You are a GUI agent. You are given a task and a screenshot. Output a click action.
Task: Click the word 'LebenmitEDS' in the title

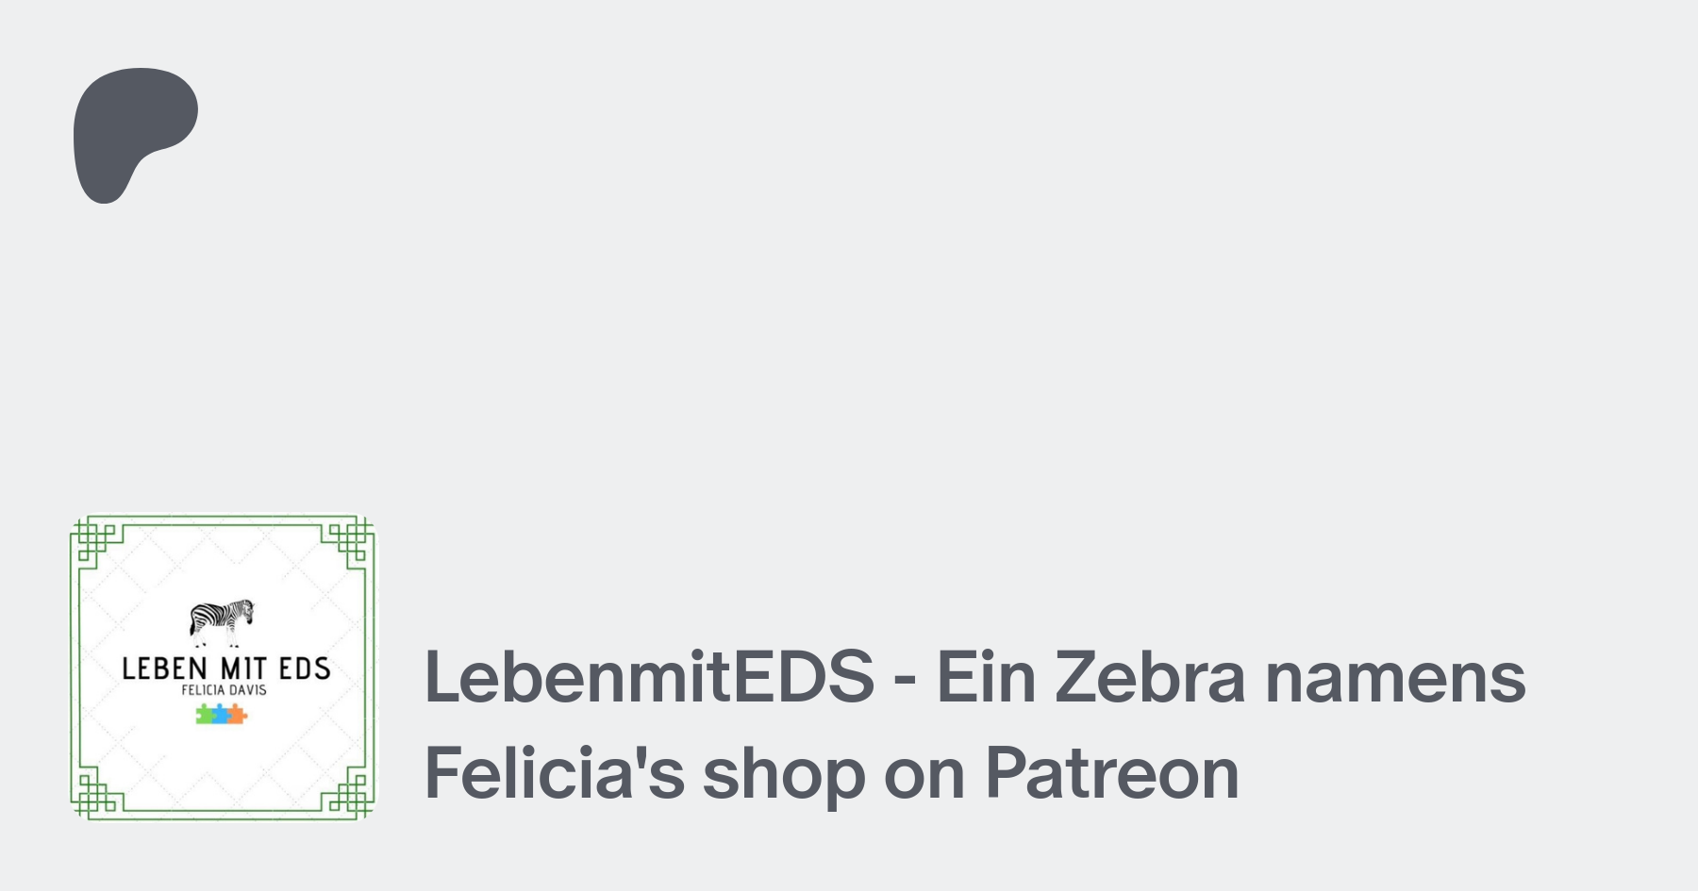pyautogui.click(x=649, y=677)
